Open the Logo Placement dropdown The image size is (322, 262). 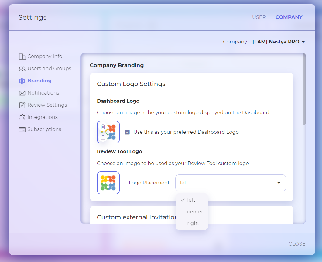coord(230,183)
